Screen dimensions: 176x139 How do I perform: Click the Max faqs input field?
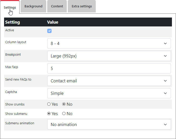[109, 68]
